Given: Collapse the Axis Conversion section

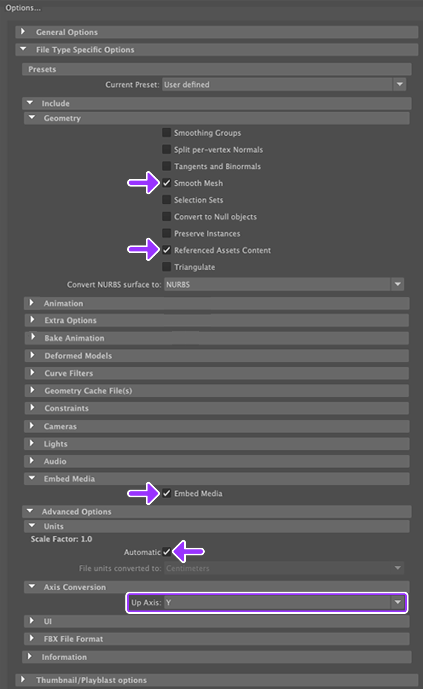Looking at the screenshot, I should (217, 587).
